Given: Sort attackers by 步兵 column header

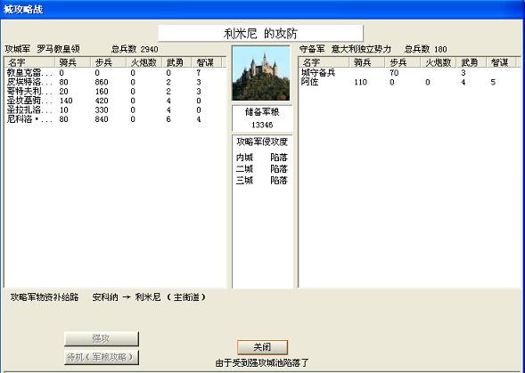Looking at the screenshot, I should tap(108, 62).
